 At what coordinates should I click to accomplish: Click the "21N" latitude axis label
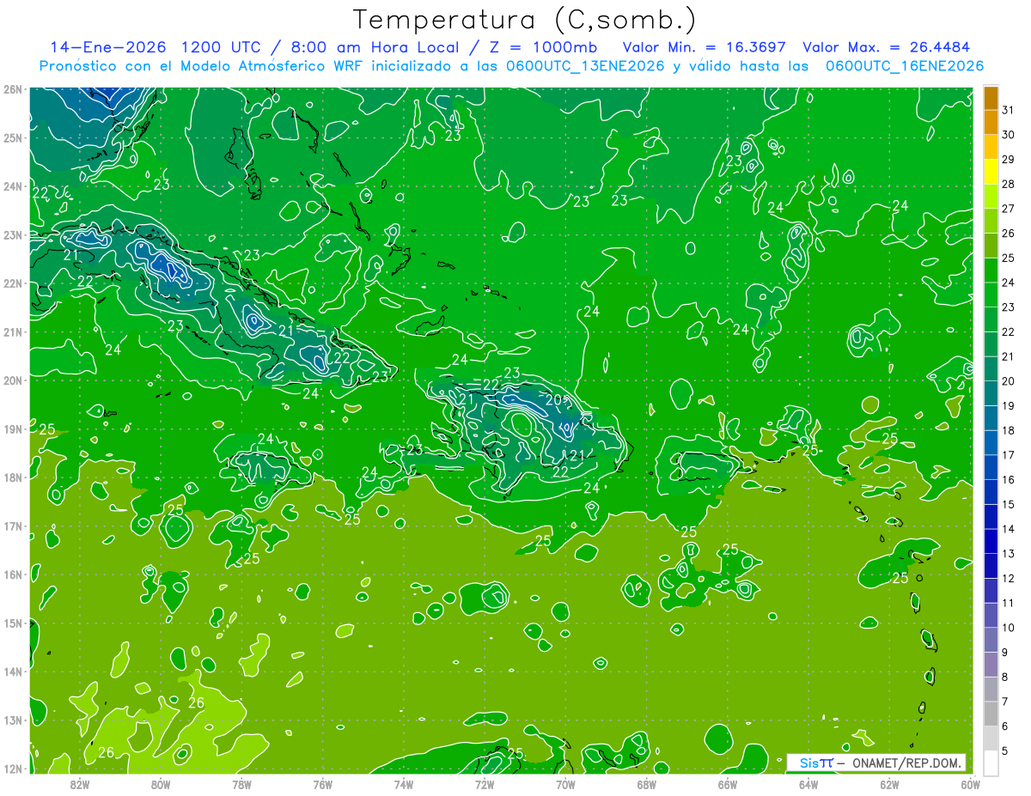click(13, 331)
